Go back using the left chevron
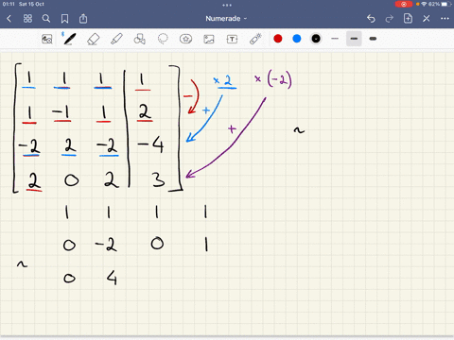The height and width of the screenshot is (340, 454). [x=9, y=19]
